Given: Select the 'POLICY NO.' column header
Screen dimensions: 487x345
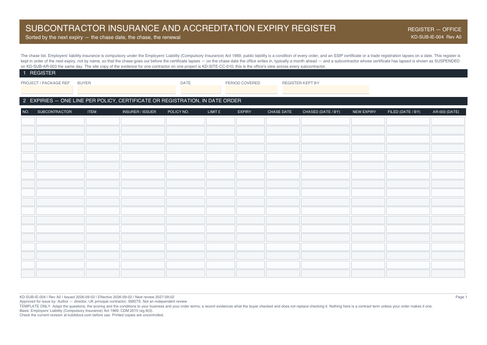Looking at the screenshot, I should click(178, 112).
